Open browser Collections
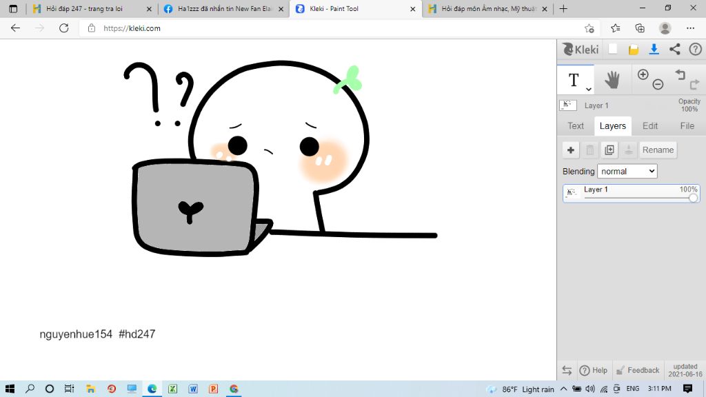The height and width of the screenshot is (397, 706). click(x=640, y=28)
